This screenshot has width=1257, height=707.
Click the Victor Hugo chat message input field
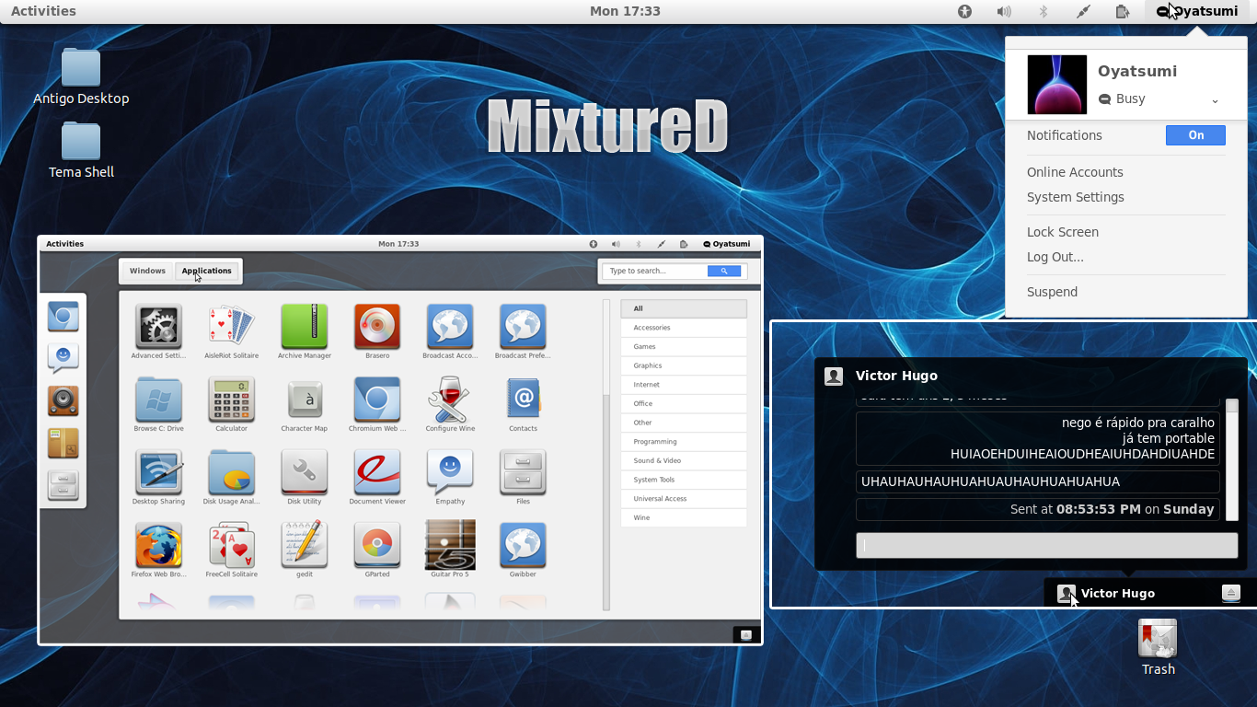coord(1046,545)
